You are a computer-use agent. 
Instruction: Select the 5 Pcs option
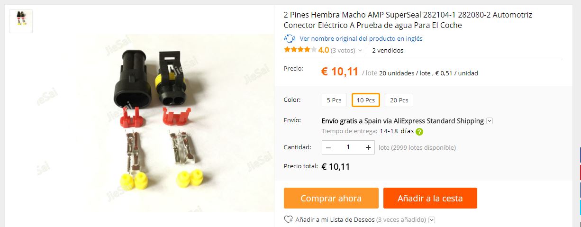coord(334,100)
